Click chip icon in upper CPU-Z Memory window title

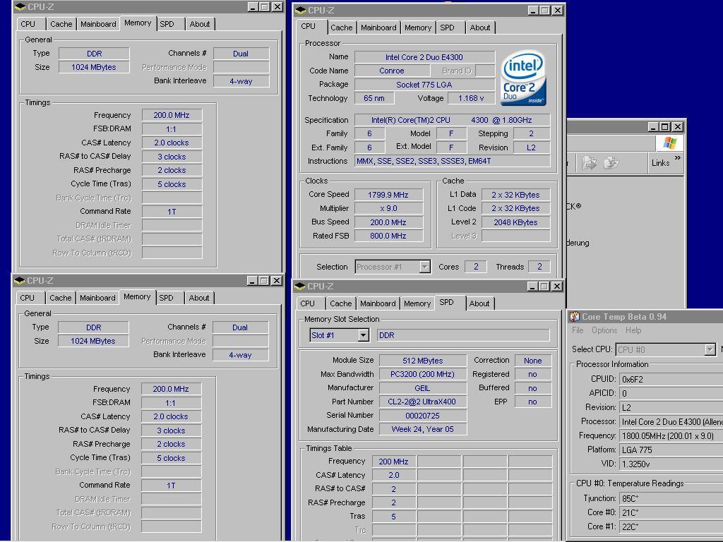tap(20, 7)
